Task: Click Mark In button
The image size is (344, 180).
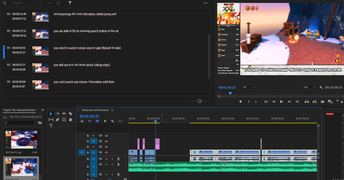Action: (249, 102)
